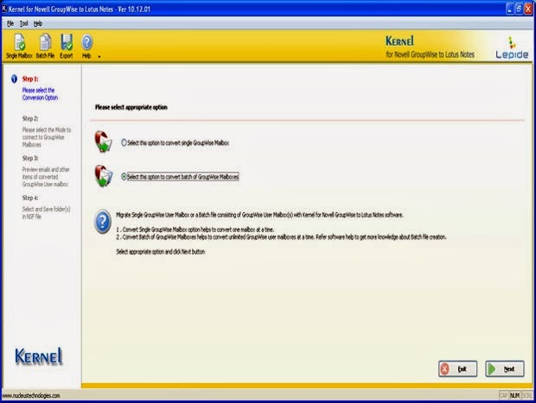Click Step 3 heading in the sidebar
536x403 pixels.
(x=30, y=158)
